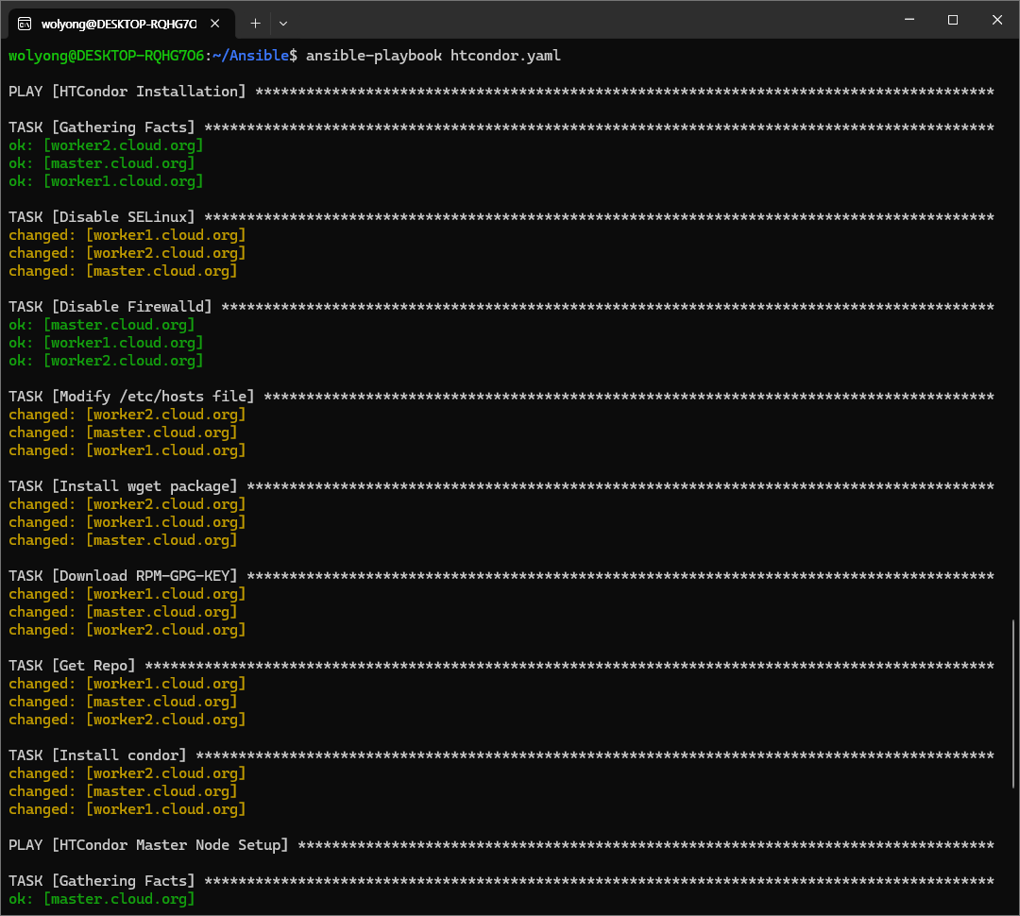Open a new terminal tab with plus

pyautogui.click(x=255, y=23)
